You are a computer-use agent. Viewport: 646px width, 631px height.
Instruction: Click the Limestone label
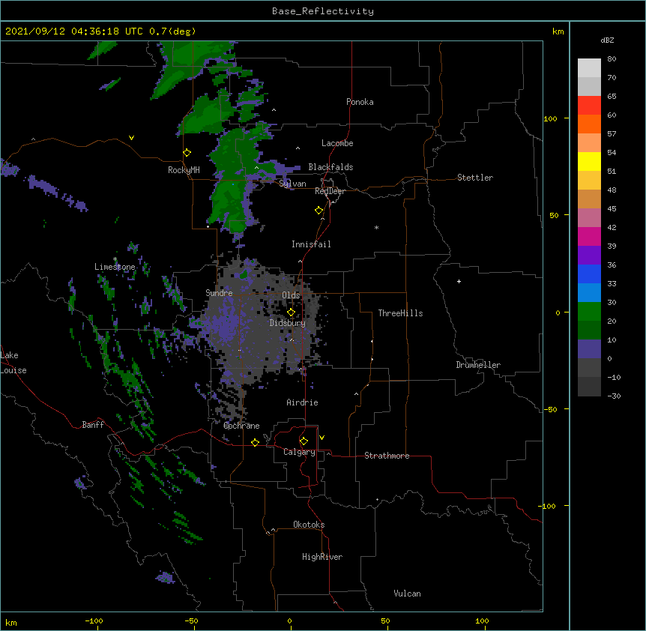(x=115, y=267)
